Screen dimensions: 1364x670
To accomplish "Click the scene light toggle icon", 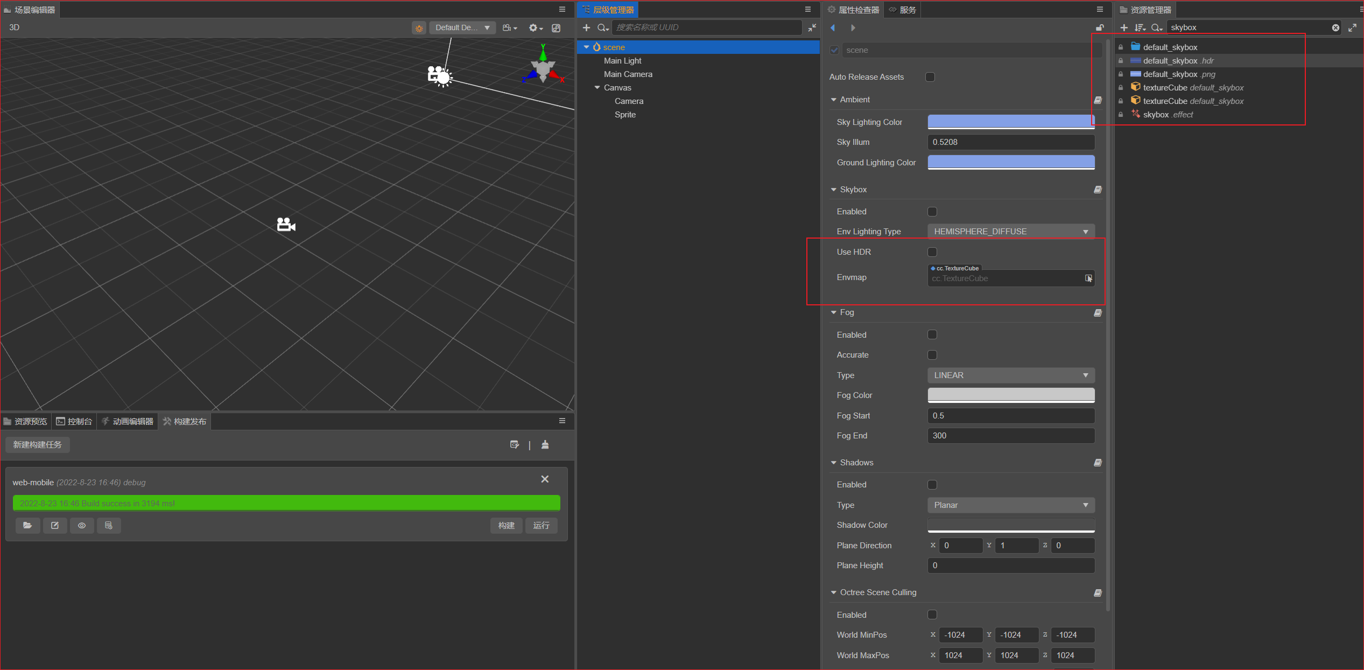I will click(x=419, y=27).
